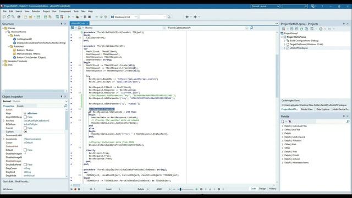The image size is (352, 198).
Task: Switch to the Design tab below the editor
Action: click(x=262, y=189)
